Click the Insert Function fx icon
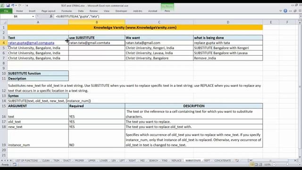 (51, 17)
